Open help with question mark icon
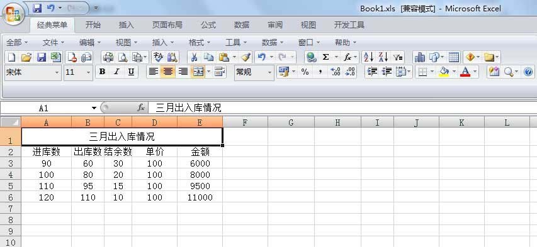Viewport: 537px width, 247px height. 528,72
